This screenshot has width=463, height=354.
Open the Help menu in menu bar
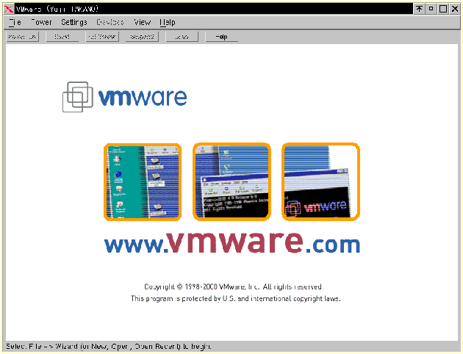point(168,23)
